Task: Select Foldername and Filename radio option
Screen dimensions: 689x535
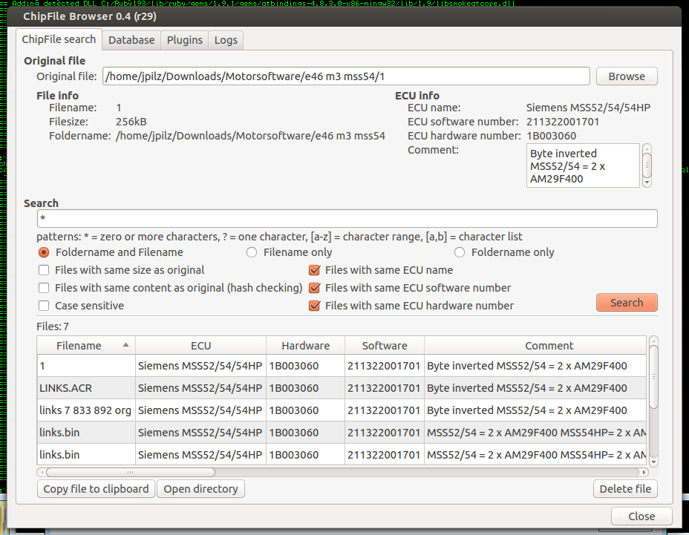Action: coord(111,252)
